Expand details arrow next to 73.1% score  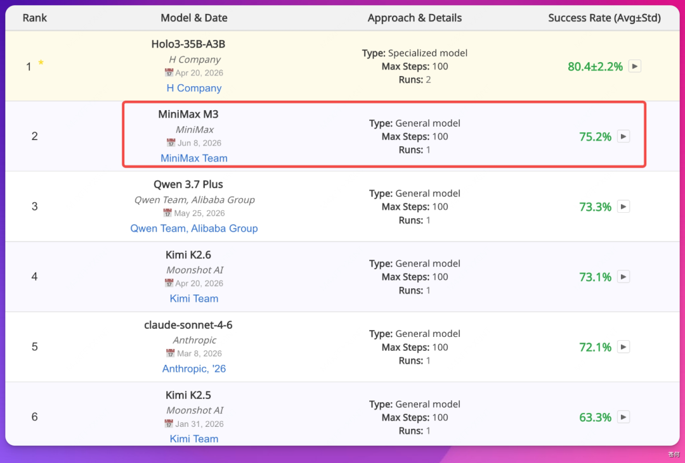point(623,277)
